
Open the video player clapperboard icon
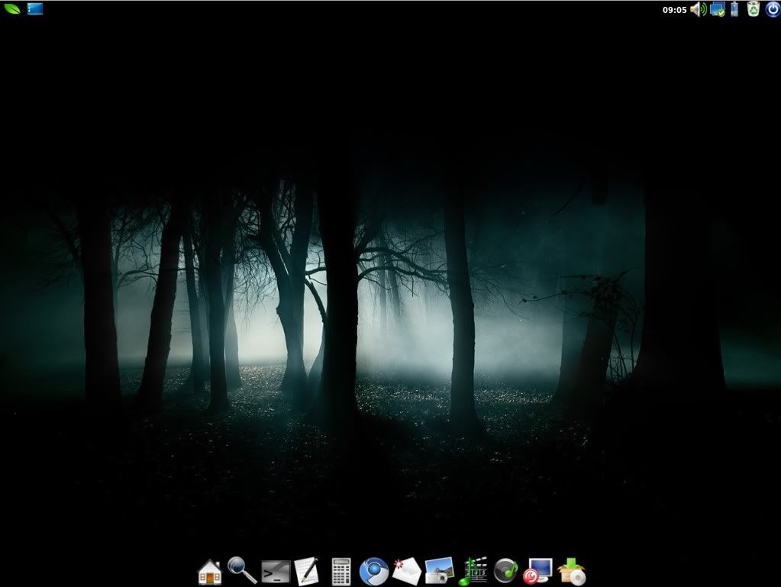[472, 571]
